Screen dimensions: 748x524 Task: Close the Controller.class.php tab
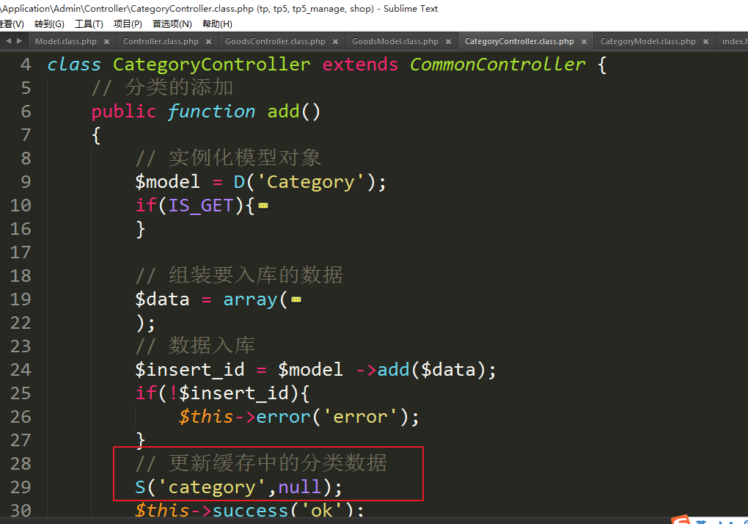click(208, 42)
